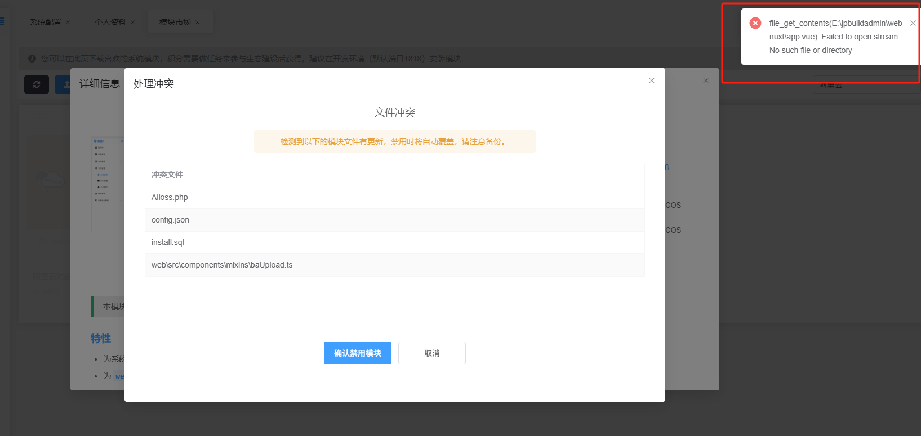
Task: Click the red error icon in the notification
Action: point(755,23)
